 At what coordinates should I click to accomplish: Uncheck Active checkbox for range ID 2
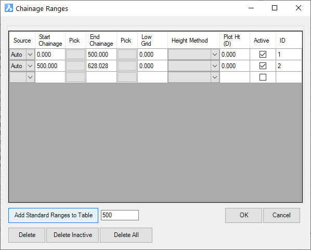coord(263,66)
